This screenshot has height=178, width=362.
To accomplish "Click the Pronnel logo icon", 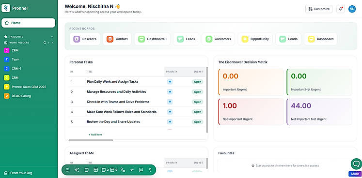I will pyautogui.click(x=6, y=8).
